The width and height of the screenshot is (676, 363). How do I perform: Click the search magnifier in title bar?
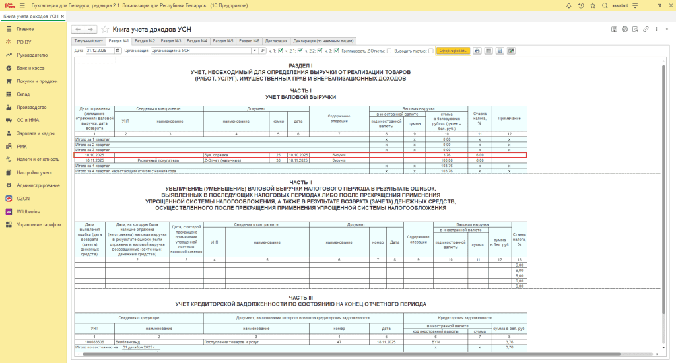point(603,5)
